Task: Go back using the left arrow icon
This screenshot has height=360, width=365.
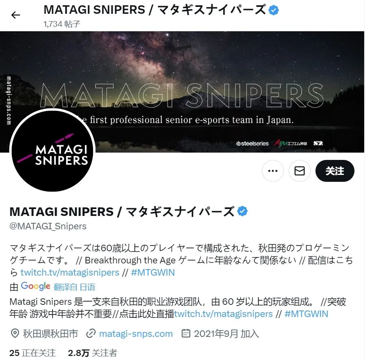Action: [15, 15]
